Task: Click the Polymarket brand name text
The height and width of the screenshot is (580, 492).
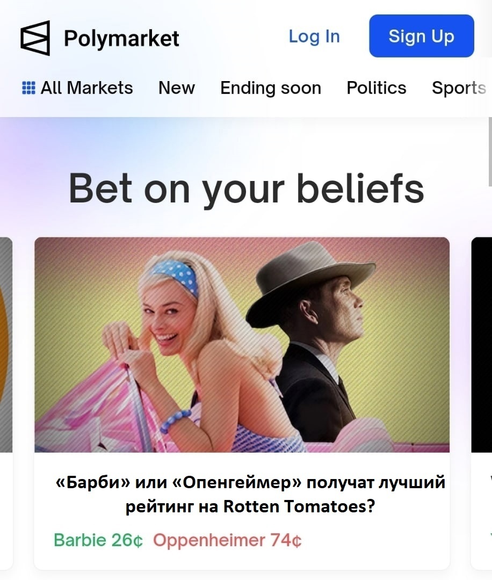Action: 121,39
